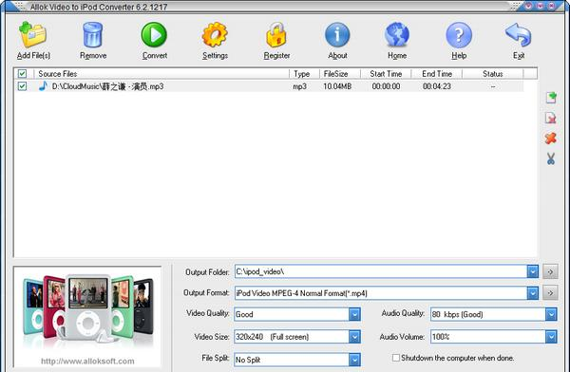Screen dimensions: 570x372
Task: Click the remove file page icon in side toolbar
Action: click(551, 118)
